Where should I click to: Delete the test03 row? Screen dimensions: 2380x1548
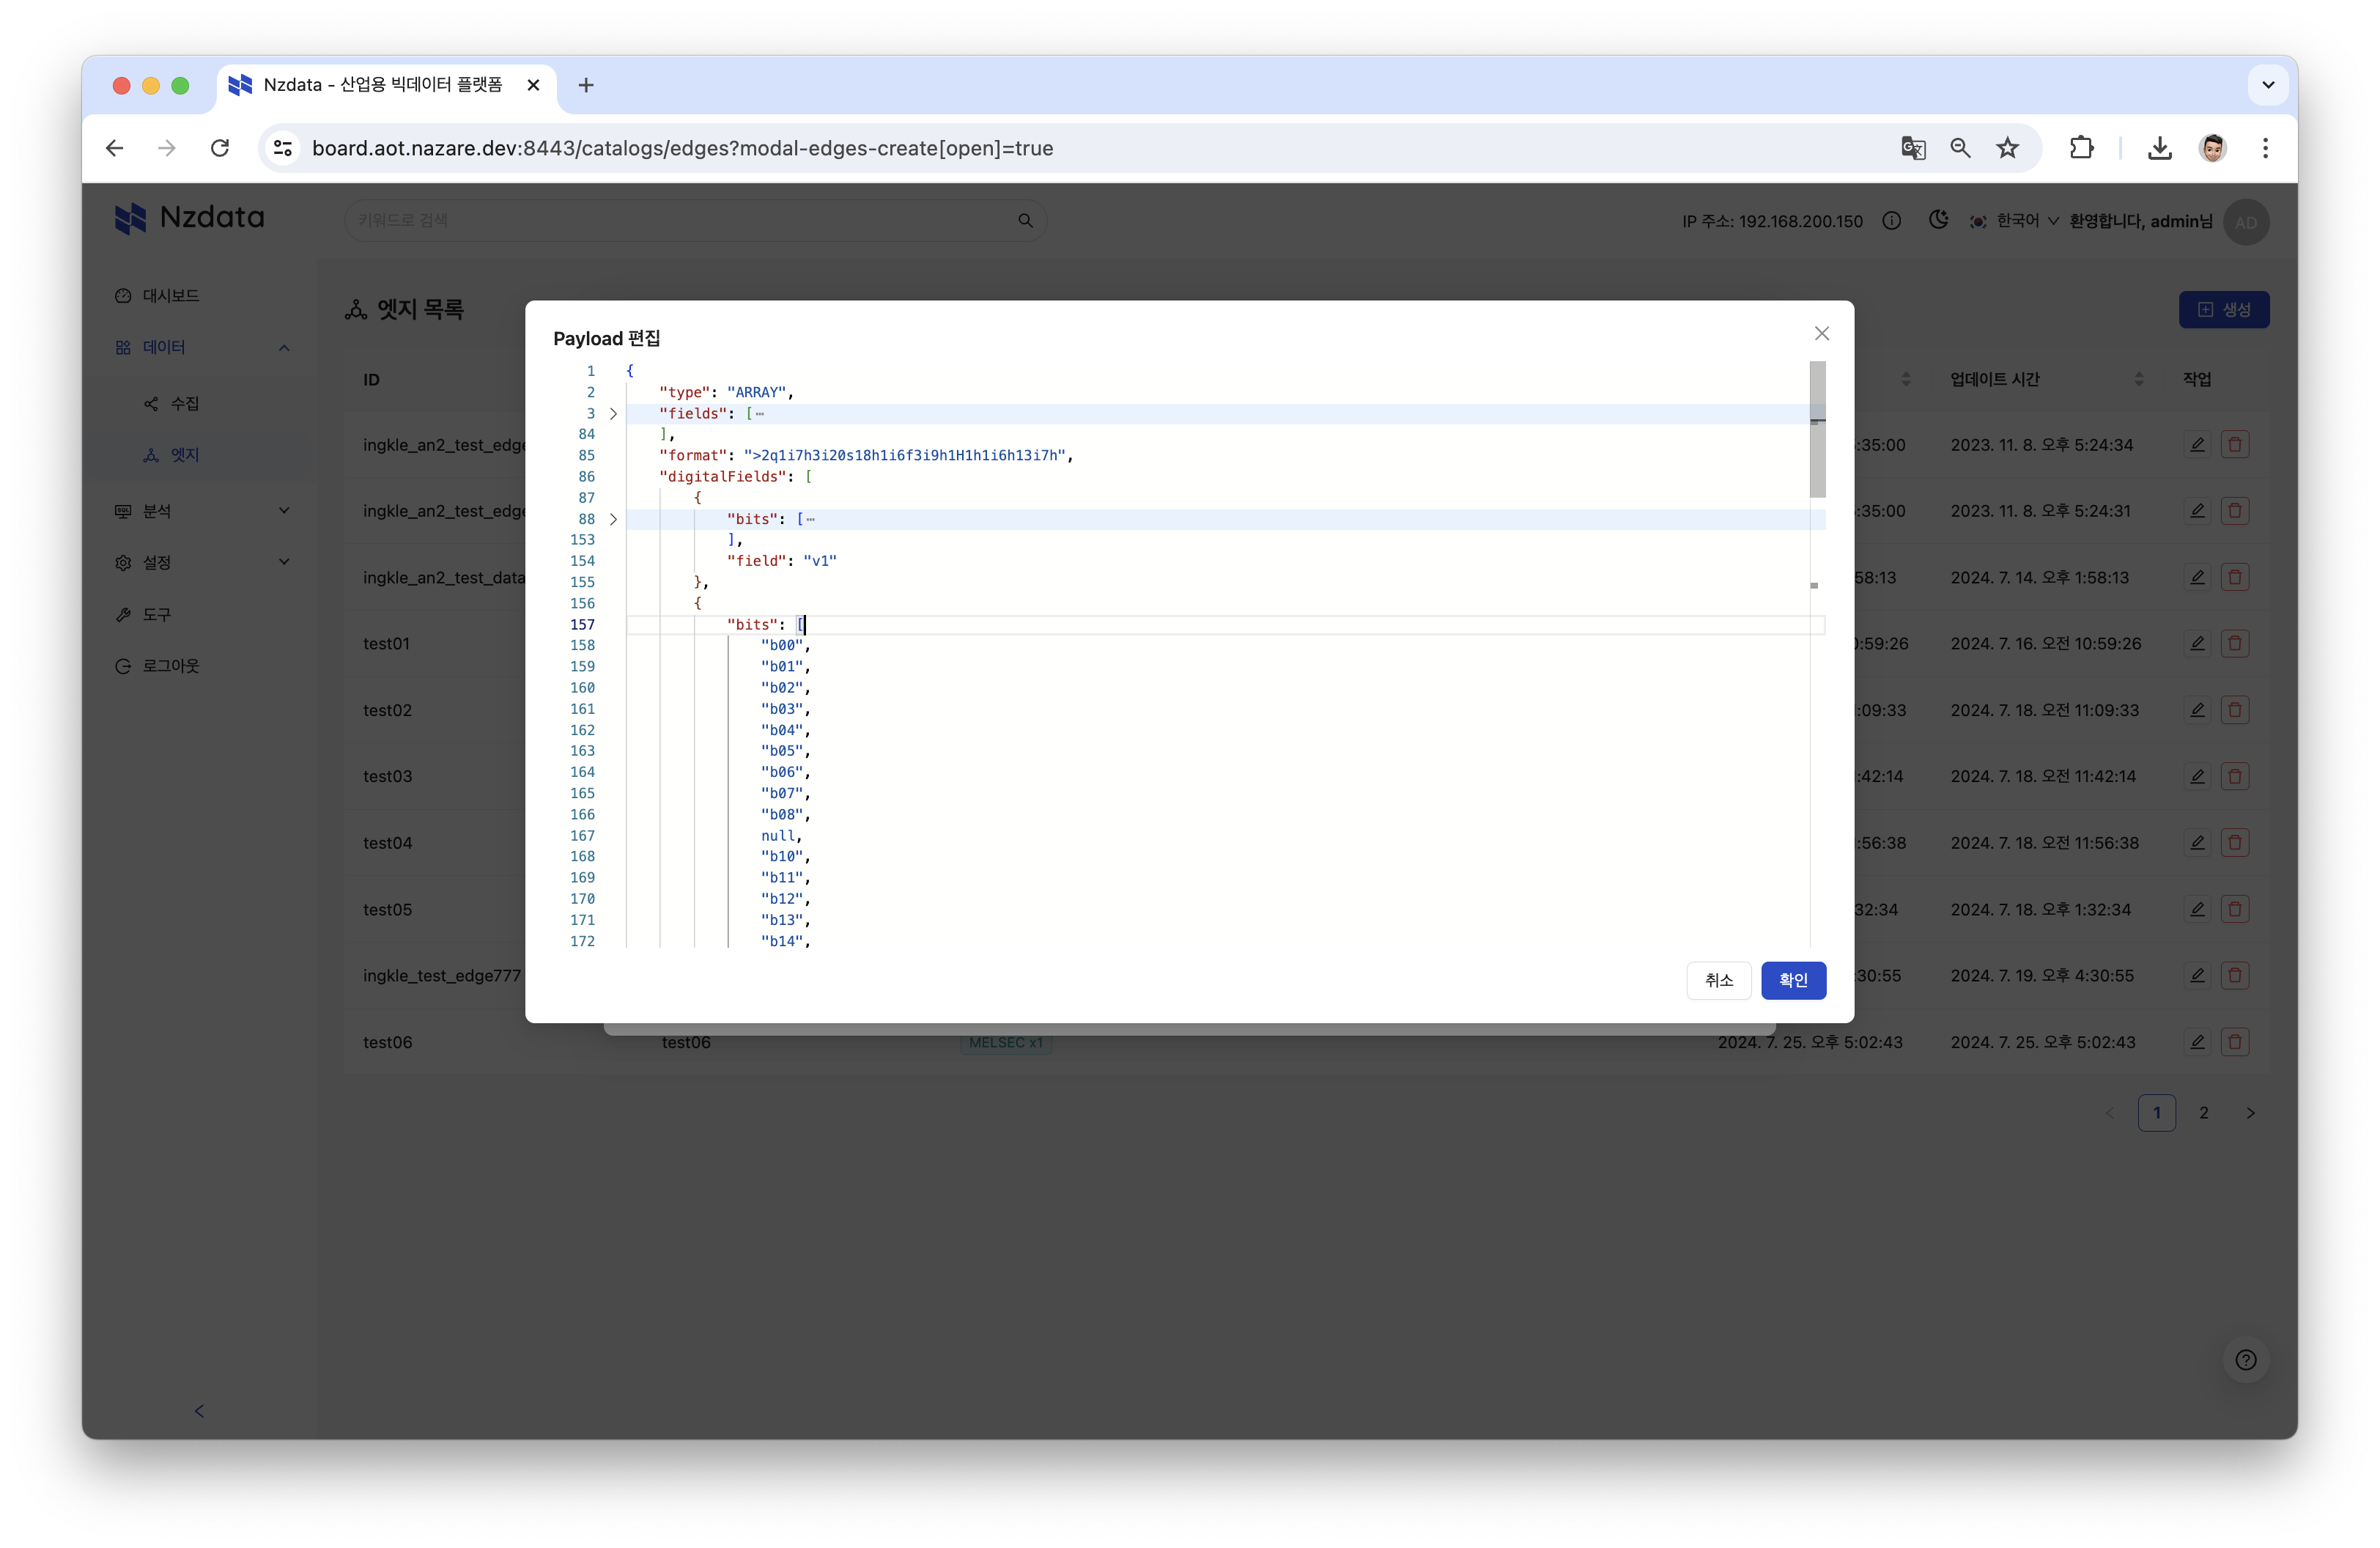(2235, 776)
